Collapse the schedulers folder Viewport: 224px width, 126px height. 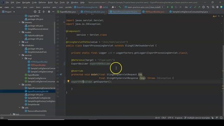click(20, 45)
